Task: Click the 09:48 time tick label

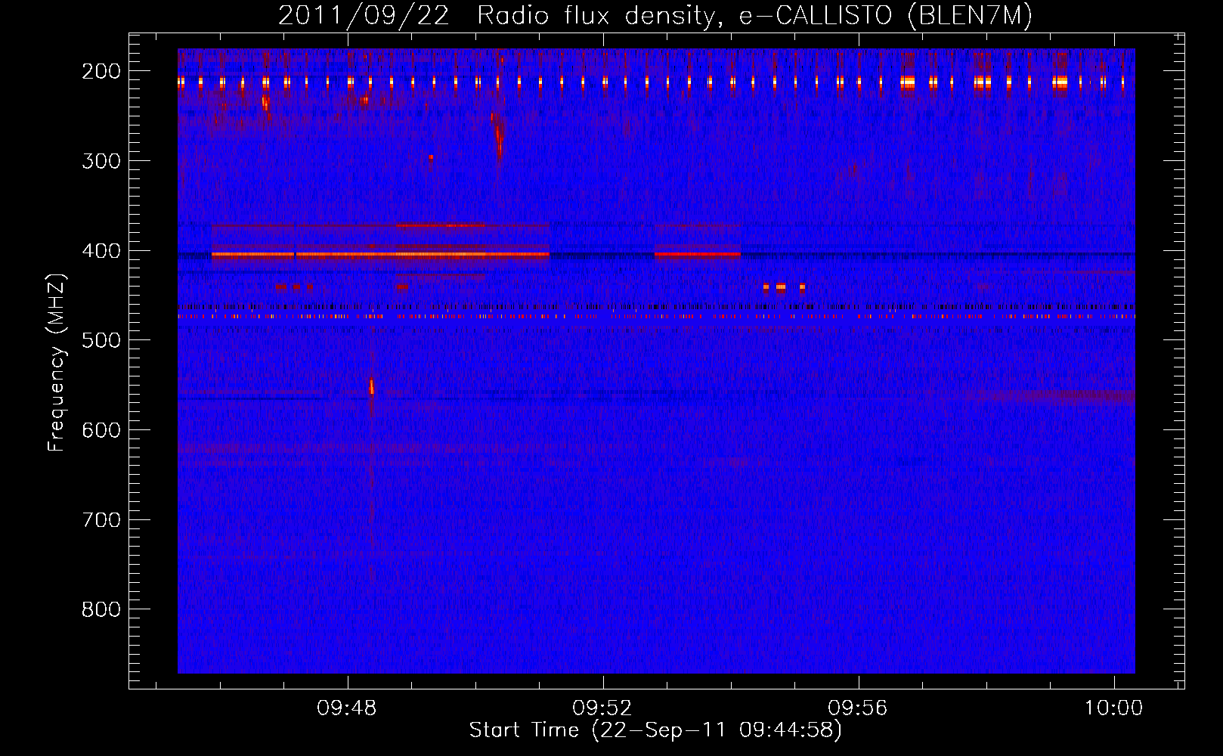Action: (x=347, y=708)
